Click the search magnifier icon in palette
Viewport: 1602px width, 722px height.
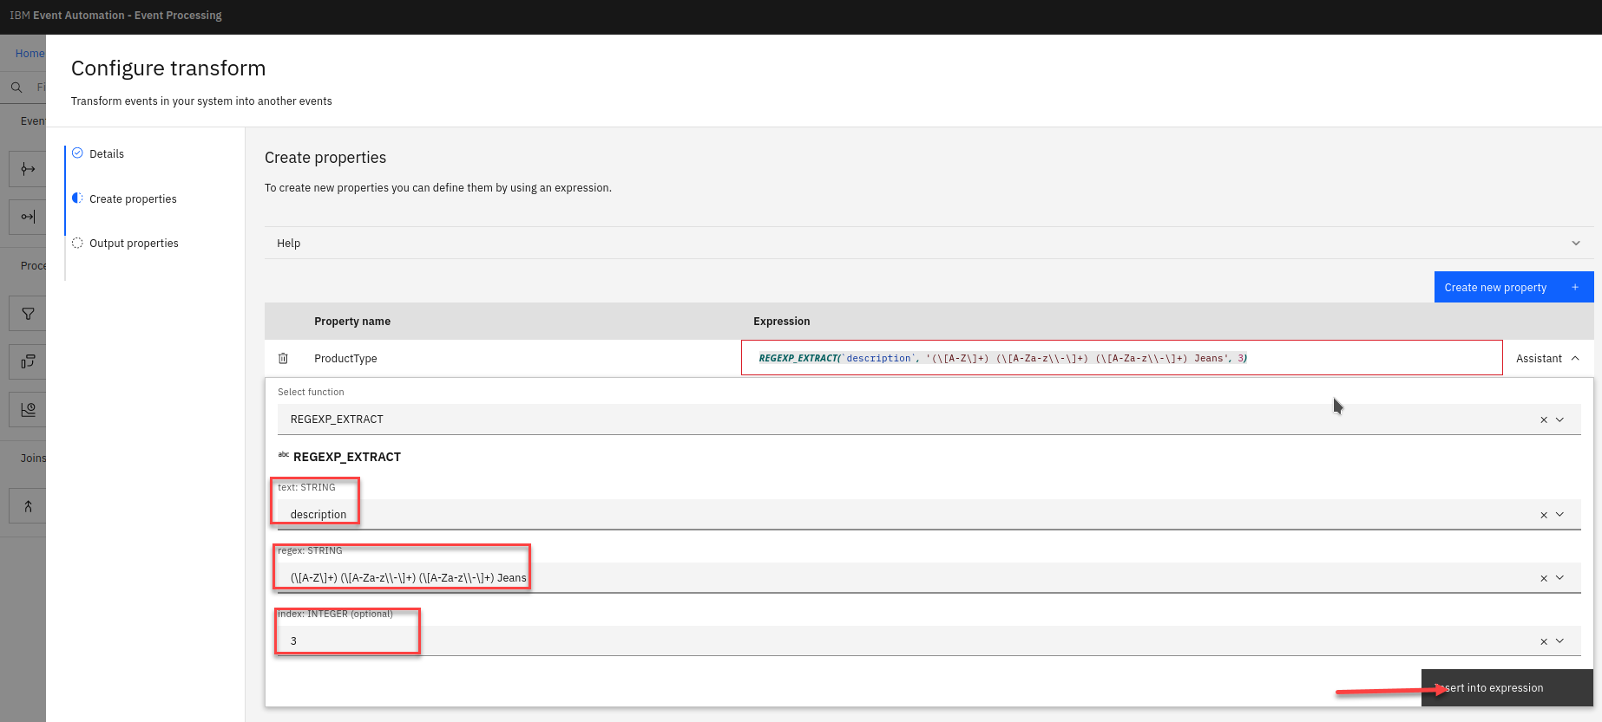16,88
